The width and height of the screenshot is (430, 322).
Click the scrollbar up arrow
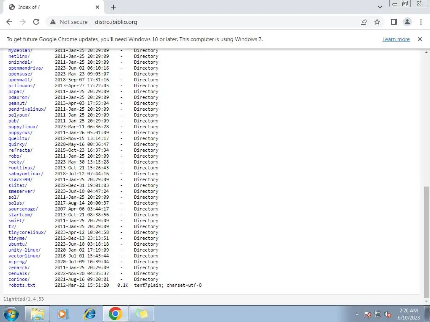(427, 52)
